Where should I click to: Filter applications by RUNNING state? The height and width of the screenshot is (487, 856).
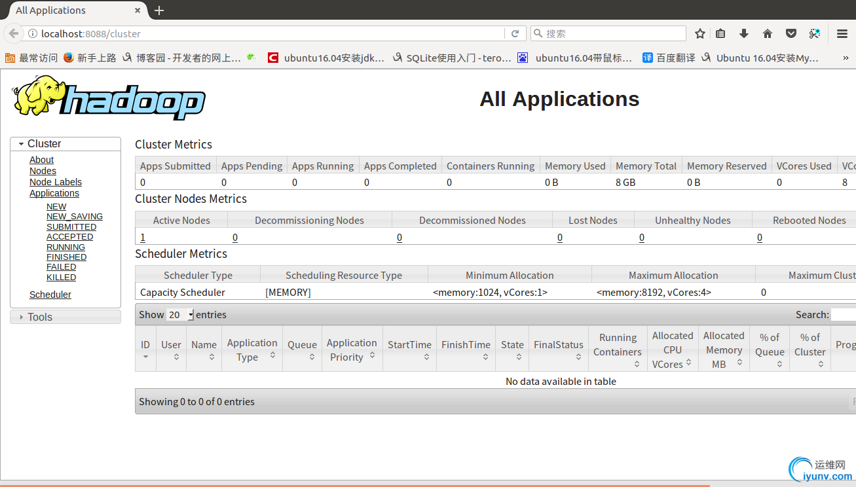(x=65, y=247)
